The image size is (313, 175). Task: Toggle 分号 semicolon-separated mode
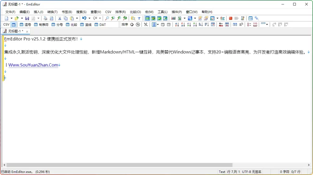coord(57,25)
